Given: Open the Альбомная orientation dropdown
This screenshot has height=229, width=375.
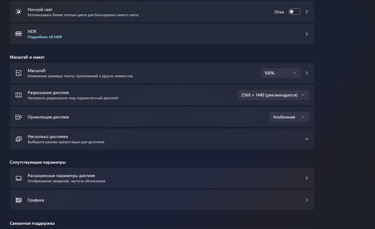Looking at the screenshot, I should 289,117.
